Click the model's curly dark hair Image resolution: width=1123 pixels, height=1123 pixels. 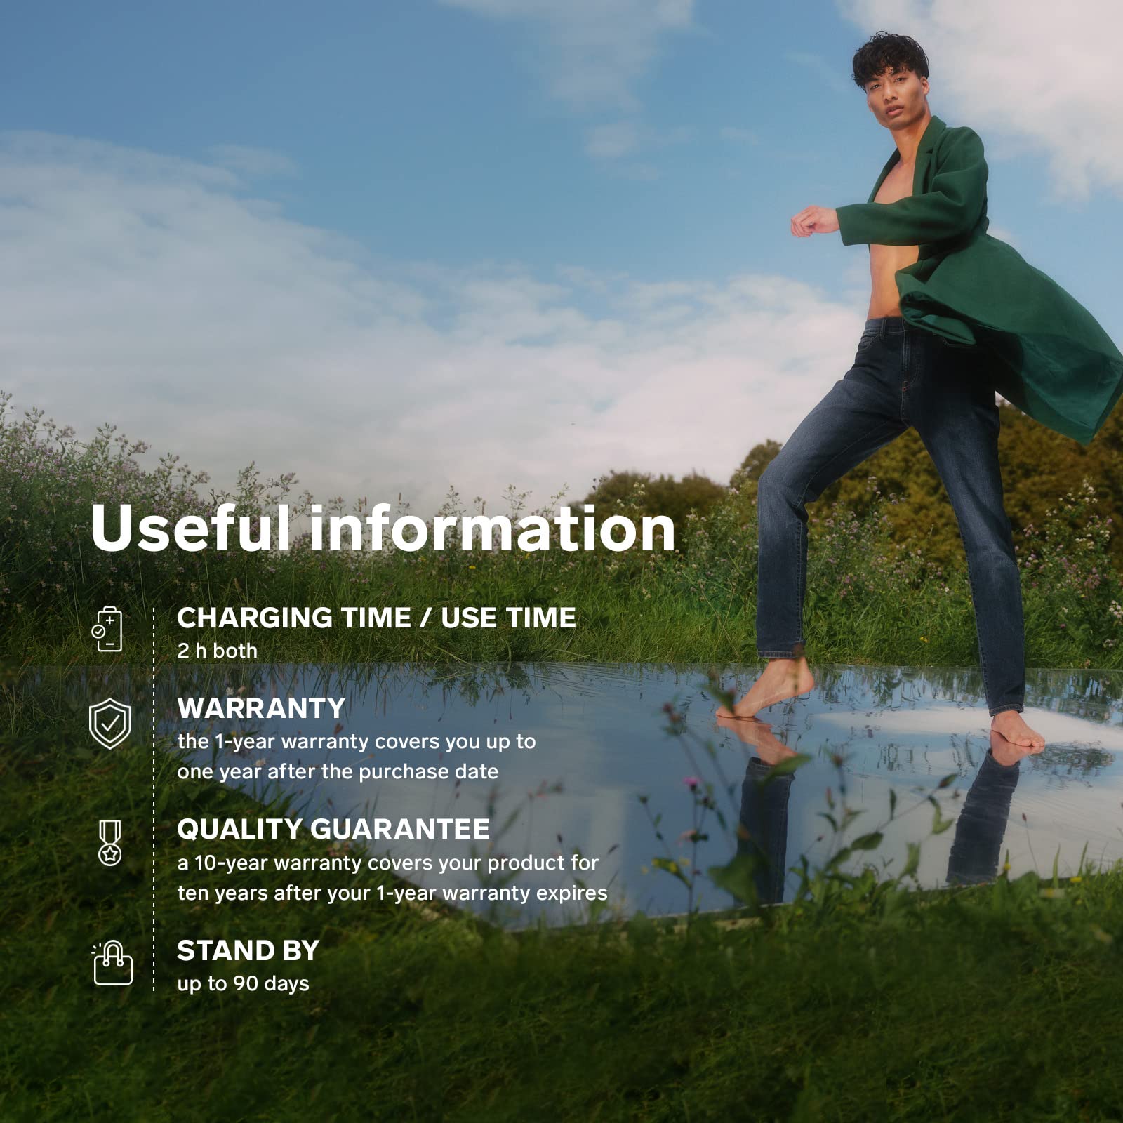889,56
